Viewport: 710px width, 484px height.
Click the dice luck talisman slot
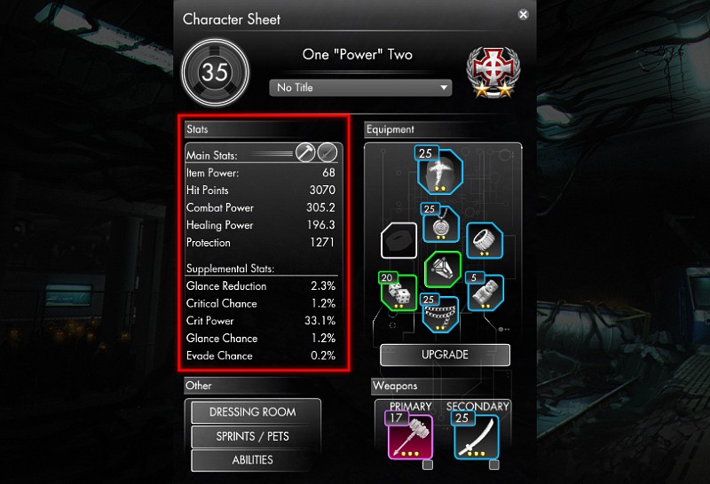(398, 293)
